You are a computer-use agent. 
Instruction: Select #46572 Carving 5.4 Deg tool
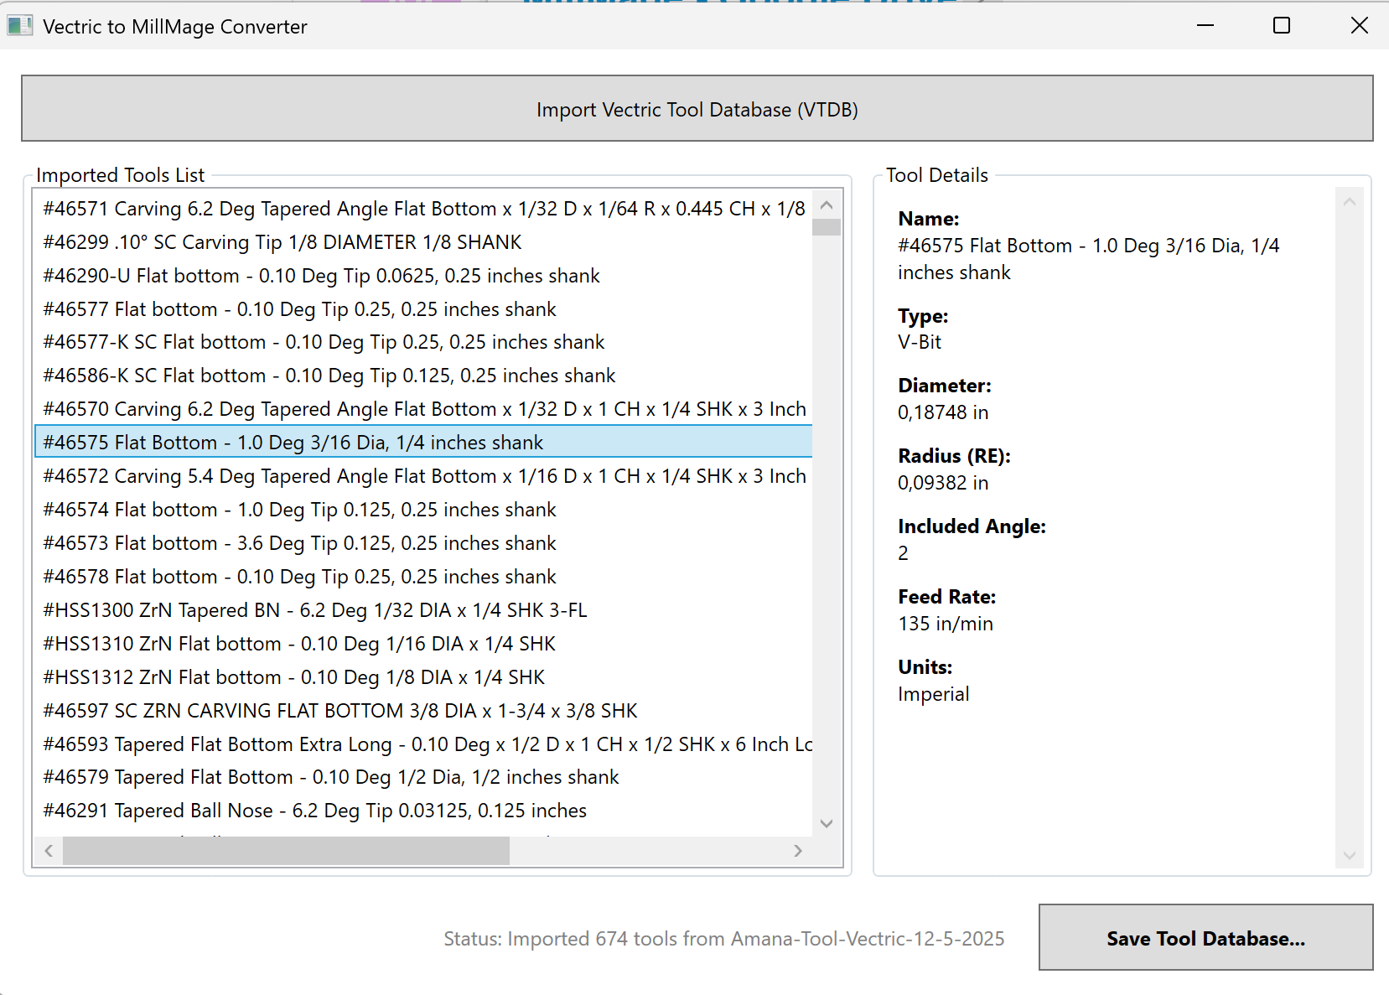(423, 476)
